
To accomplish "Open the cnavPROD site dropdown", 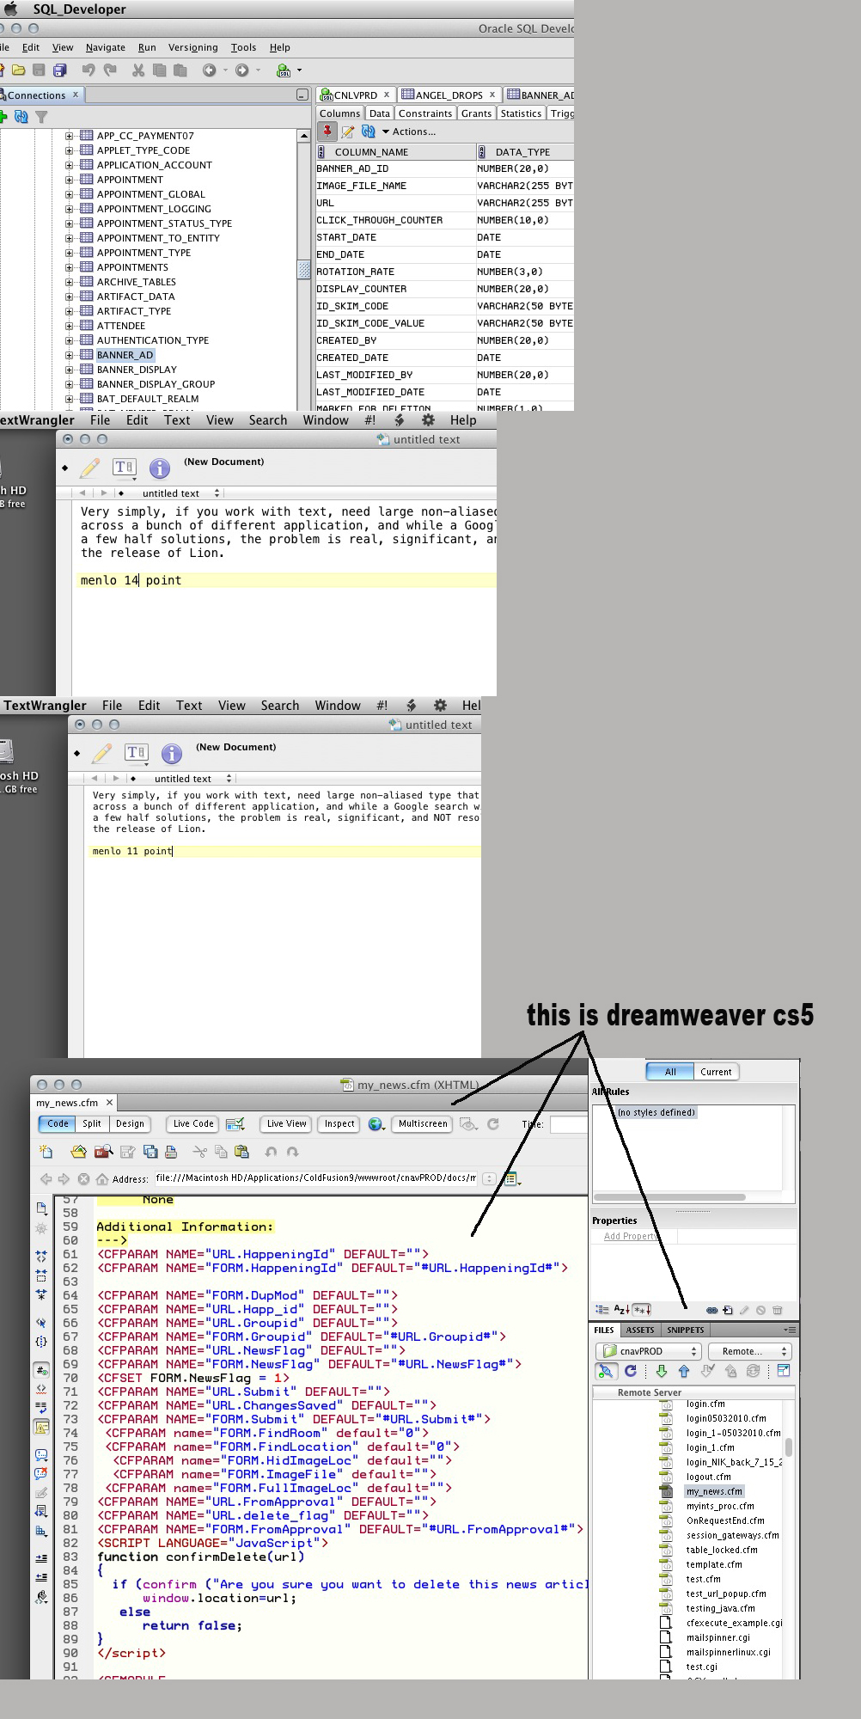I will pos(650,1351).
